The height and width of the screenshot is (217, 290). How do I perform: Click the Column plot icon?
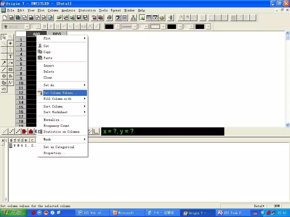[31, 131]
